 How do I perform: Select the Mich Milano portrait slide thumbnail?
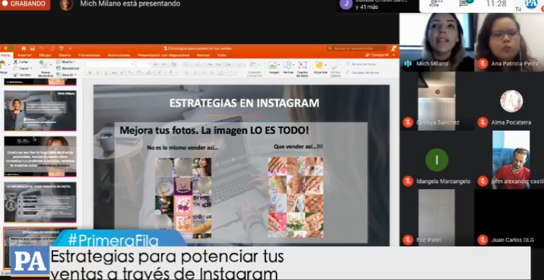coord(40,110)
